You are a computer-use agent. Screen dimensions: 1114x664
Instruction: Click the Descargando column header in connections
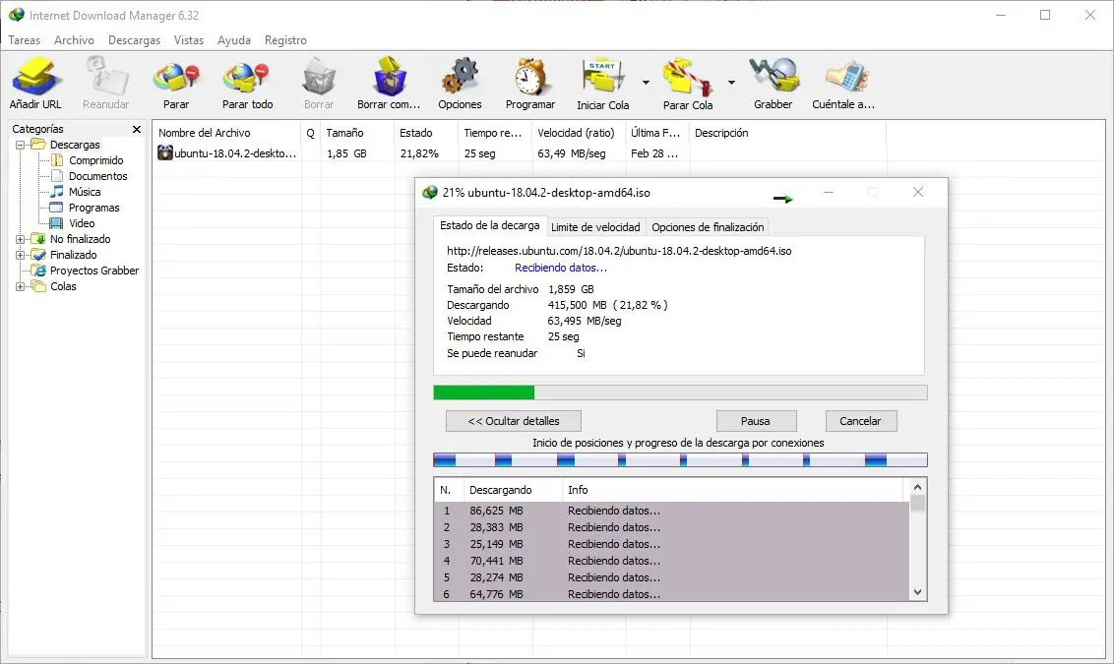tap(513, 490)
